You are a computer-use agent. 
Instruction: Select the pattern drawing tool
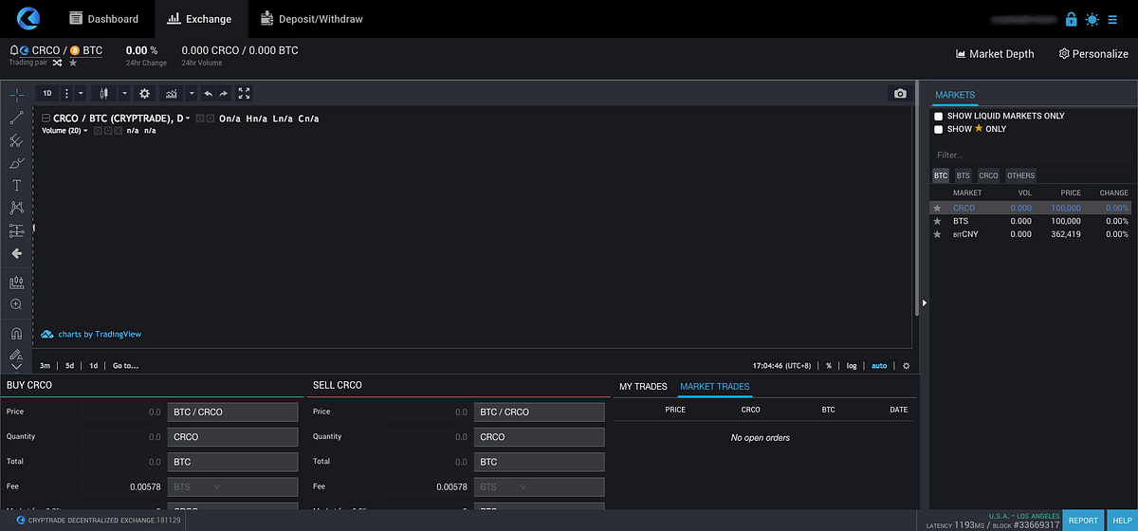coord(16,208)
